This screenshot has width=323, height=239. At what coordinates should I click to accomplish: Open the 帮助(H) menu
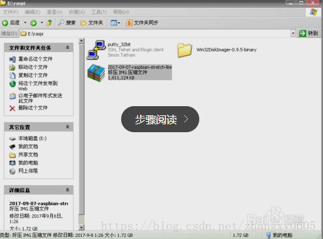click(121, 12)
